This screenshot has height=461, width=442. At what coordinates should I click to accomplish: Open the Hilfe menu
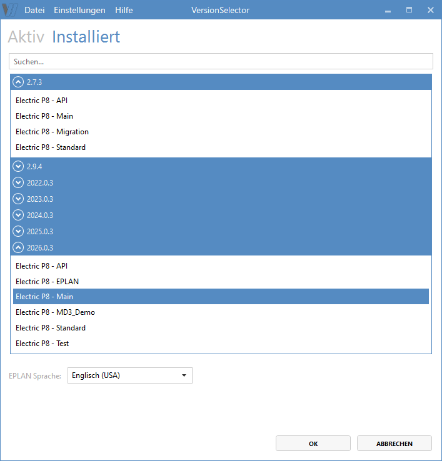tap(124, 11)
